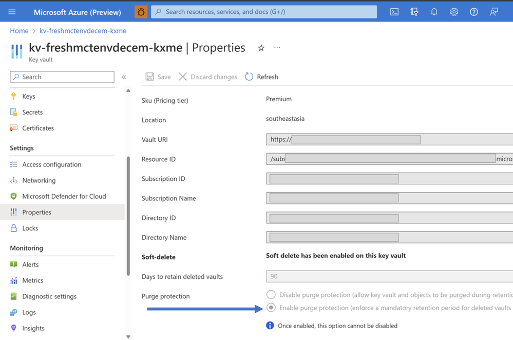This screenshot has height=340, width=513.
Task: Click Discard changes
Action: pyautogui.click(x=208, y=77)
